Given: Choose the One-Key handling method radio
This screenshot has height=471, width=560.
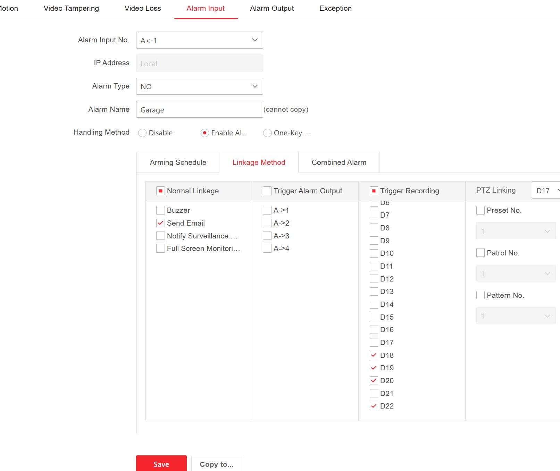Looking at the screenshot, I should point(267,133).
